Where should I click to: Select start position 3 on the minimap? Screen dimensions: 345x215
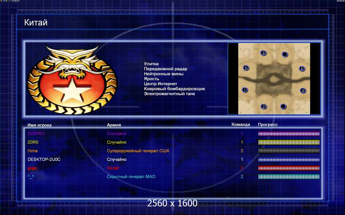point(263,53)
